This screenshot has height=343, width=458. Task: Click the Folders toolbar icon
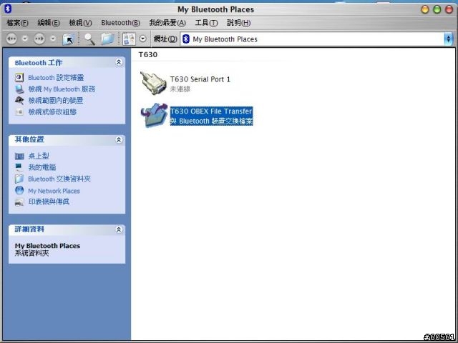(107, 39)
